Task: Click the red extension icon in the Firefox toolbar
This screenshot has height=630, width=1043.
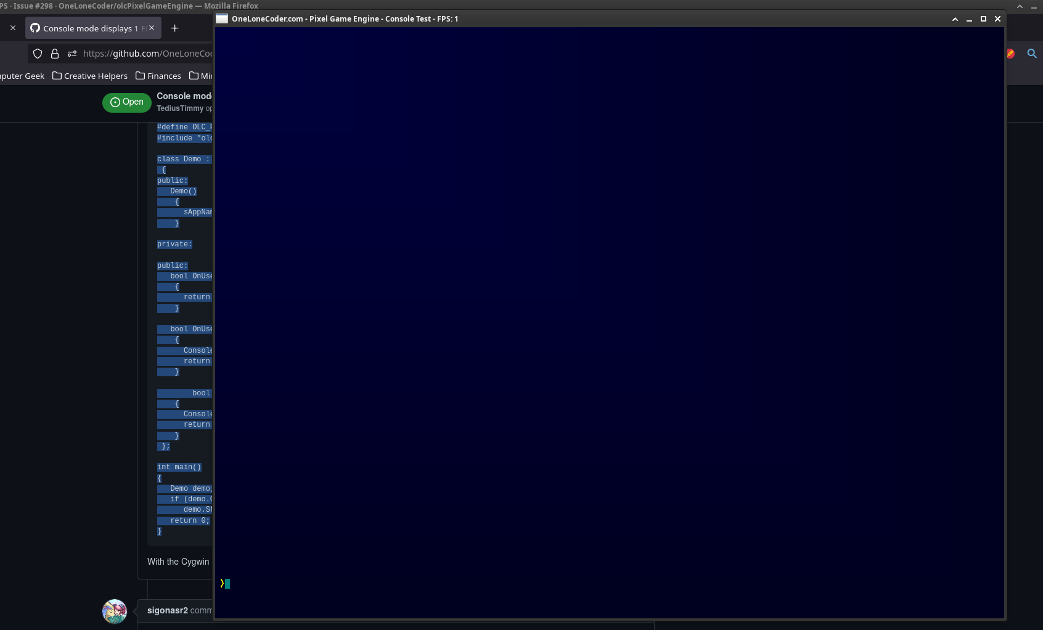Action: pyautogui.click(x=1010, y=54)
